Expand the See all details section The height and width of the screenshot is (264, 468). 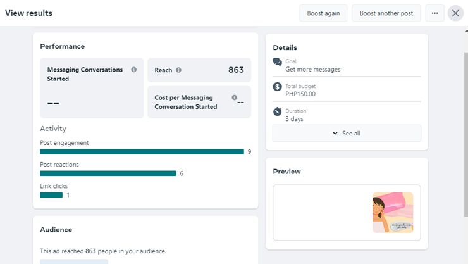point(347,134)
